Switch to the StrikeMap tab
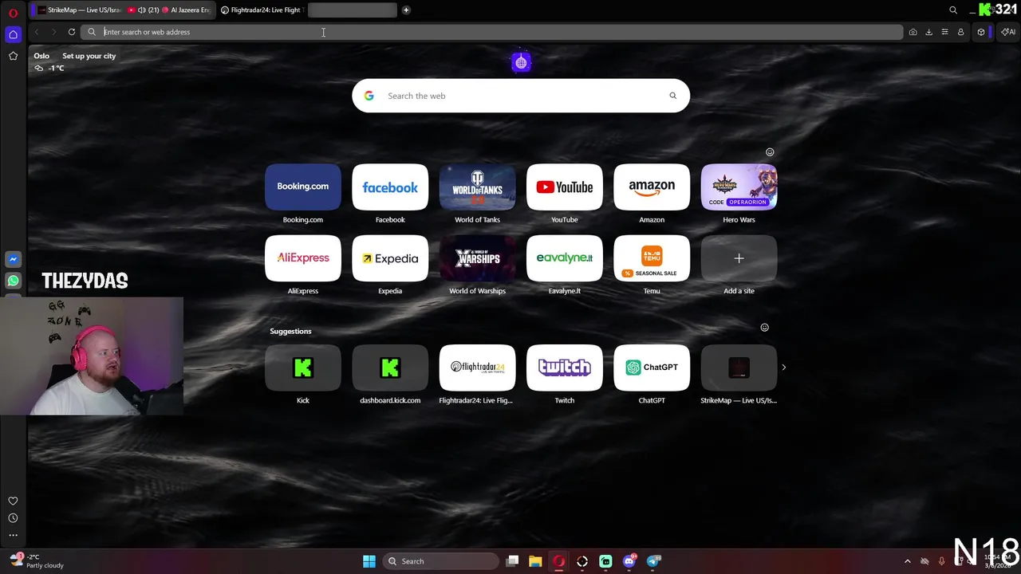Viewport: 1021px width, 574px height. [78, 10]
